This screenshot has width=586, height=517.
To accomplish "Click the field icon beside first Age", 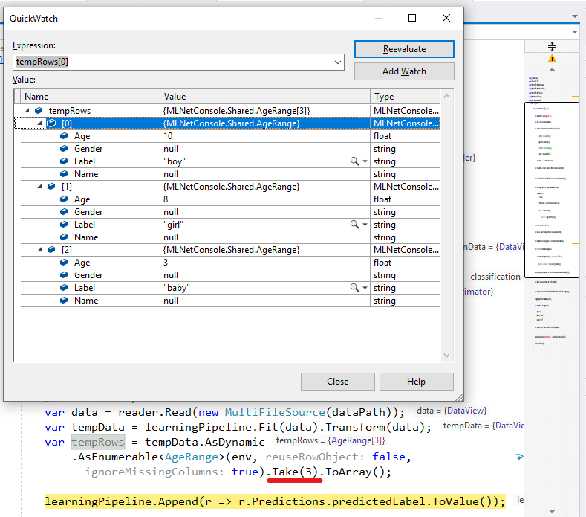I will [x=64, y=136].
